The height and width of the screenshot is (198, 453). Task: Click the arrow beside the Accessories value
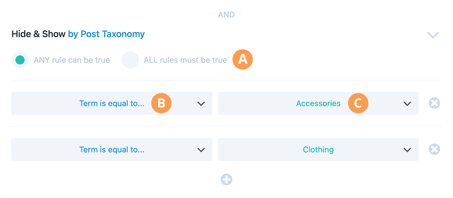[x=407, y=104]
